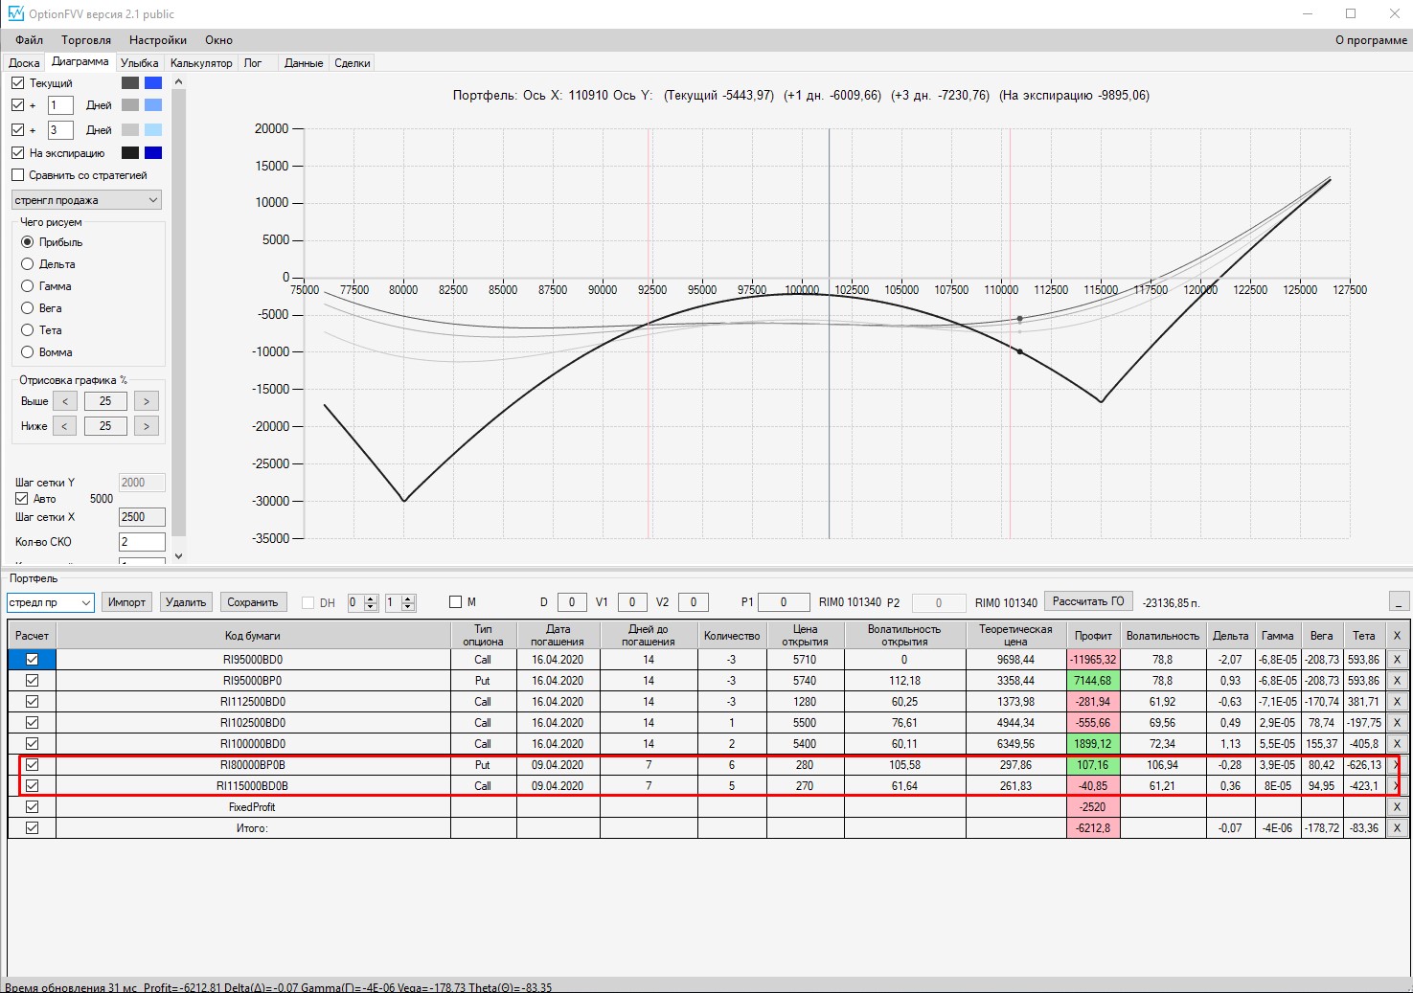The image size is (1413, 993).
Task: Click the Кол-во СКО input field
Action: 142,542
